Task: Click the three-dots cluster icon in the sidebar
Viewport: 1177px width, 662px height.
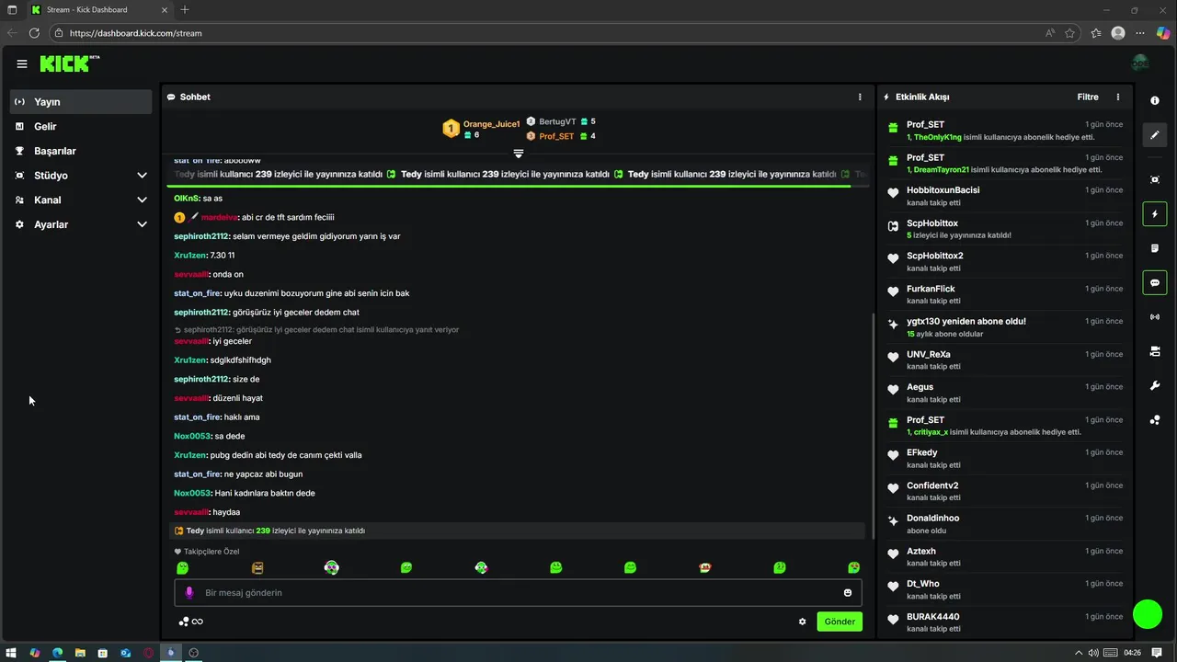Action: [1155, 420]
